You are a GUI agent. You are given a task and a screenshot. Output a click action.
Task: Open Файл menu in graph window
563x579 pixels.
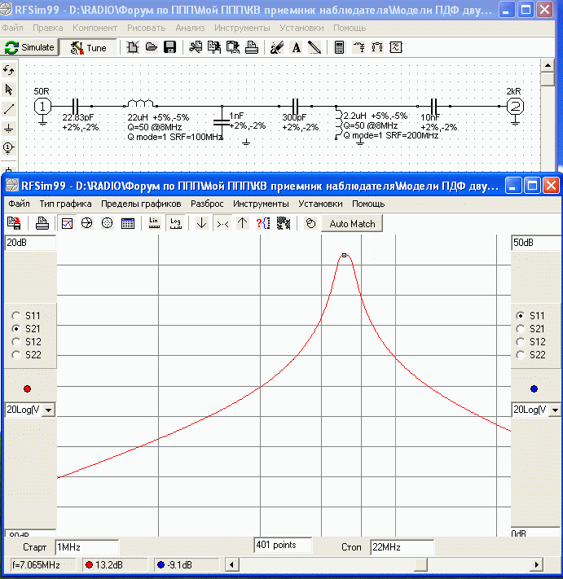19,204
